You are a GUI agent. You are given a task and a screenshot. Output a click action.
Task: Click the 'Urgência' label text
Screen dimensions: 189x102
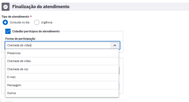pyautogui.click(x=47, y=22)
